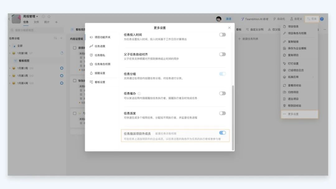This screenshot has width=336, height=189.
Task: Select 钉钉设置 from menu
Action: click(299, 64)
